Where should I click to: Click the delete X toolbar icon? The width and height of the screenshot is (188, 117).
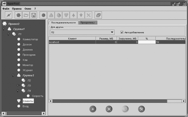coord(88,15)
